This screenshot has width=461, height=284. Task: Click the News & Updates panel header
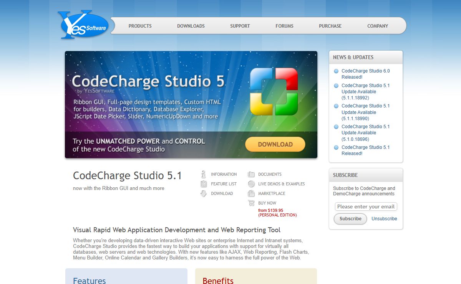pyautogui.click(x=366, y=57)
